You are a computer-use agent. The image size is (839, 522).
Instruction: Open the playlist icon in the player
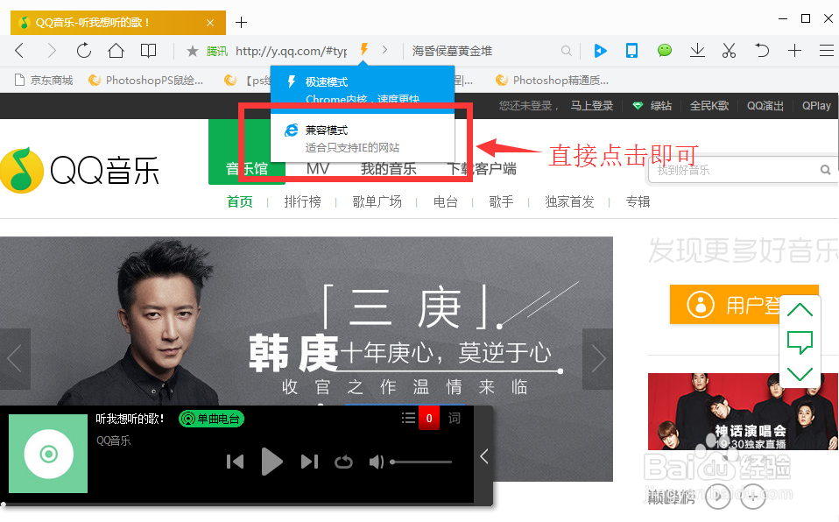point(408,418)
